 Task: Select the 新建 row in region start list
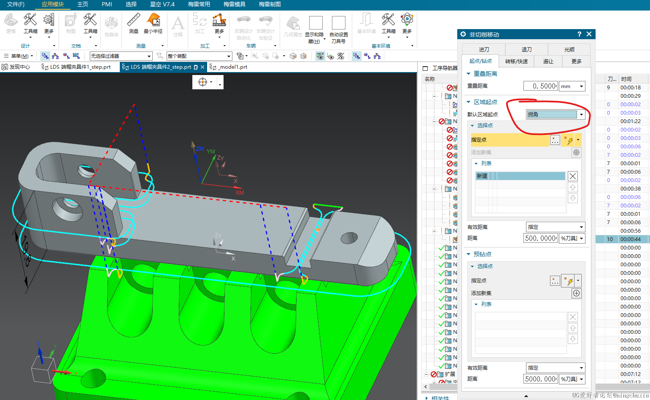520,176
